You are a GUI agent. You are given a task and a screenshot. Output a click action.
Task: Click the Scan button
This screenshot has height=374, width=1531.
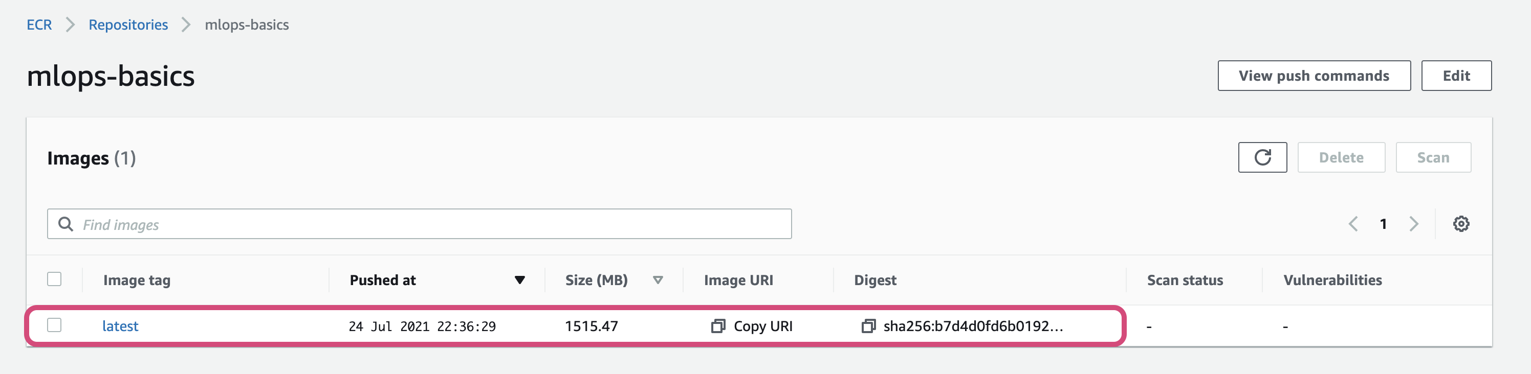1433,157
